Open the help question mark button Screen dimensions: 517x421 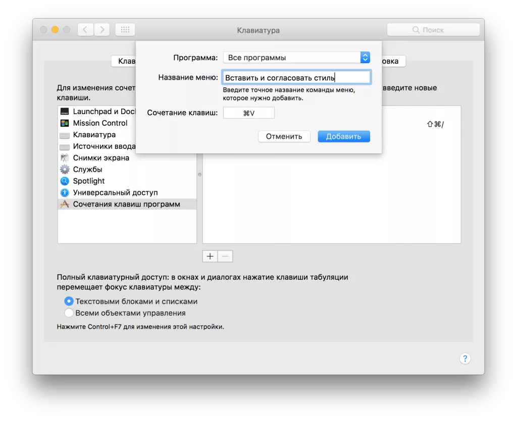tap(464, 358)
